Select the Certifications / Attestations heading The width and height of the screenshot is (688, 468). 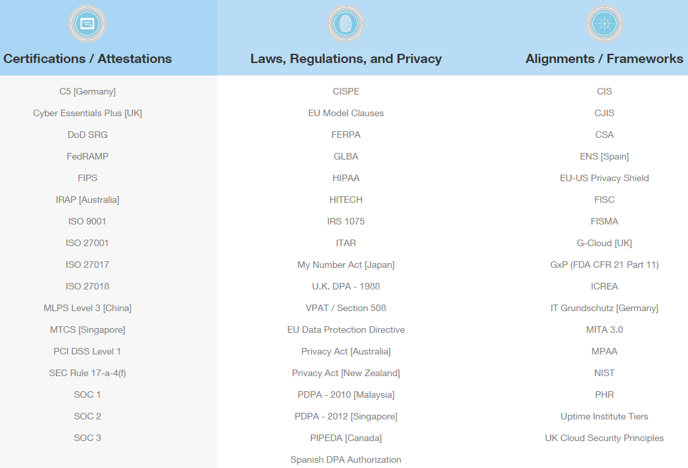coord(87,58)
